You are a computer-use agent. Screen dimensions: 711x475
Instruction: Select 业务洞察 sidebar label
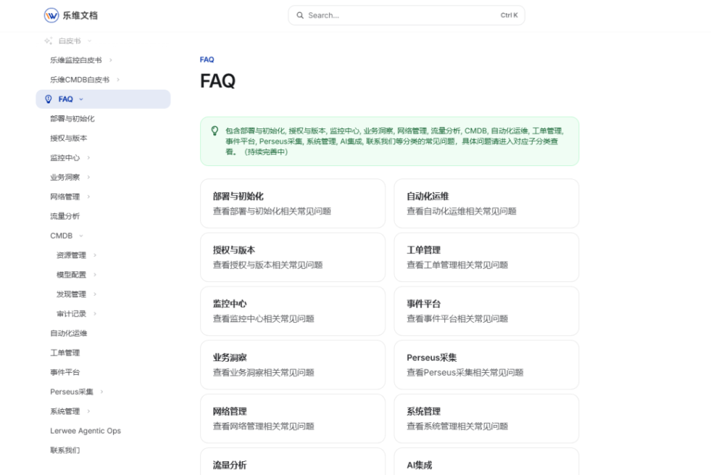click(65, 177)
